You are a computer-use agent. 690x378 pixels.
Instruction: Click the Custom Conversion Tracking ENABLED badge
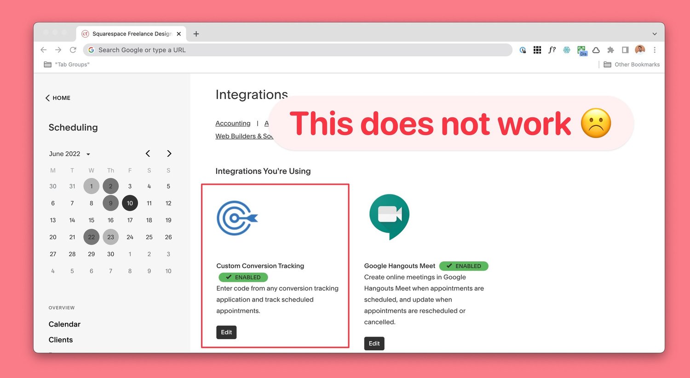click(243, 277)
